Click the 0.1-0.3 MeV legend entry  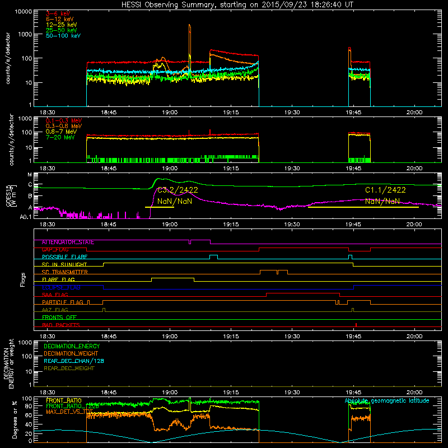click(64, 121)
